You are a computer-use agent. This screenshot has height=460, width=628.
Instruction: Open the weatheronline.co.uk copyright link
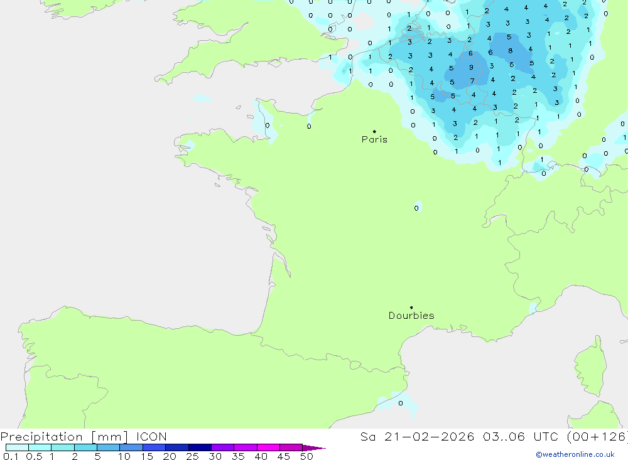pos(575,454)
